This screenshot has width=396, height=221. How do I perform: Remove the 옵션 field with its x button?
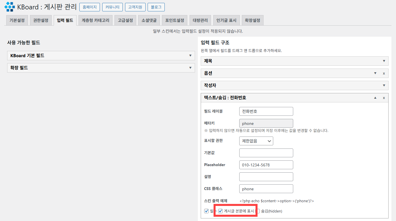(x=384, y=73)
